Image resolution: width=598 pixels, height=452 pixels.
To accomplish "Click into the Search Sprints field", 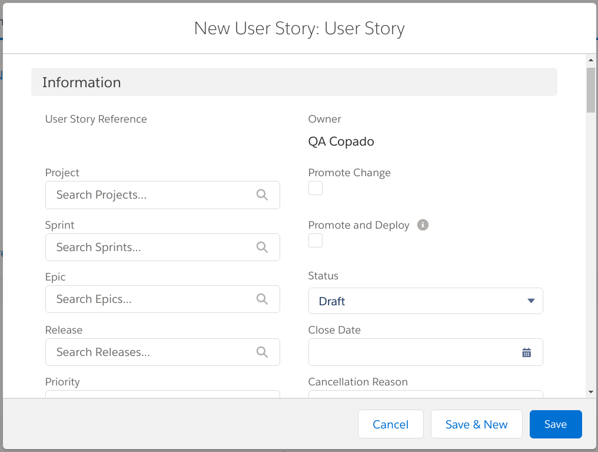I will (153, 248).
